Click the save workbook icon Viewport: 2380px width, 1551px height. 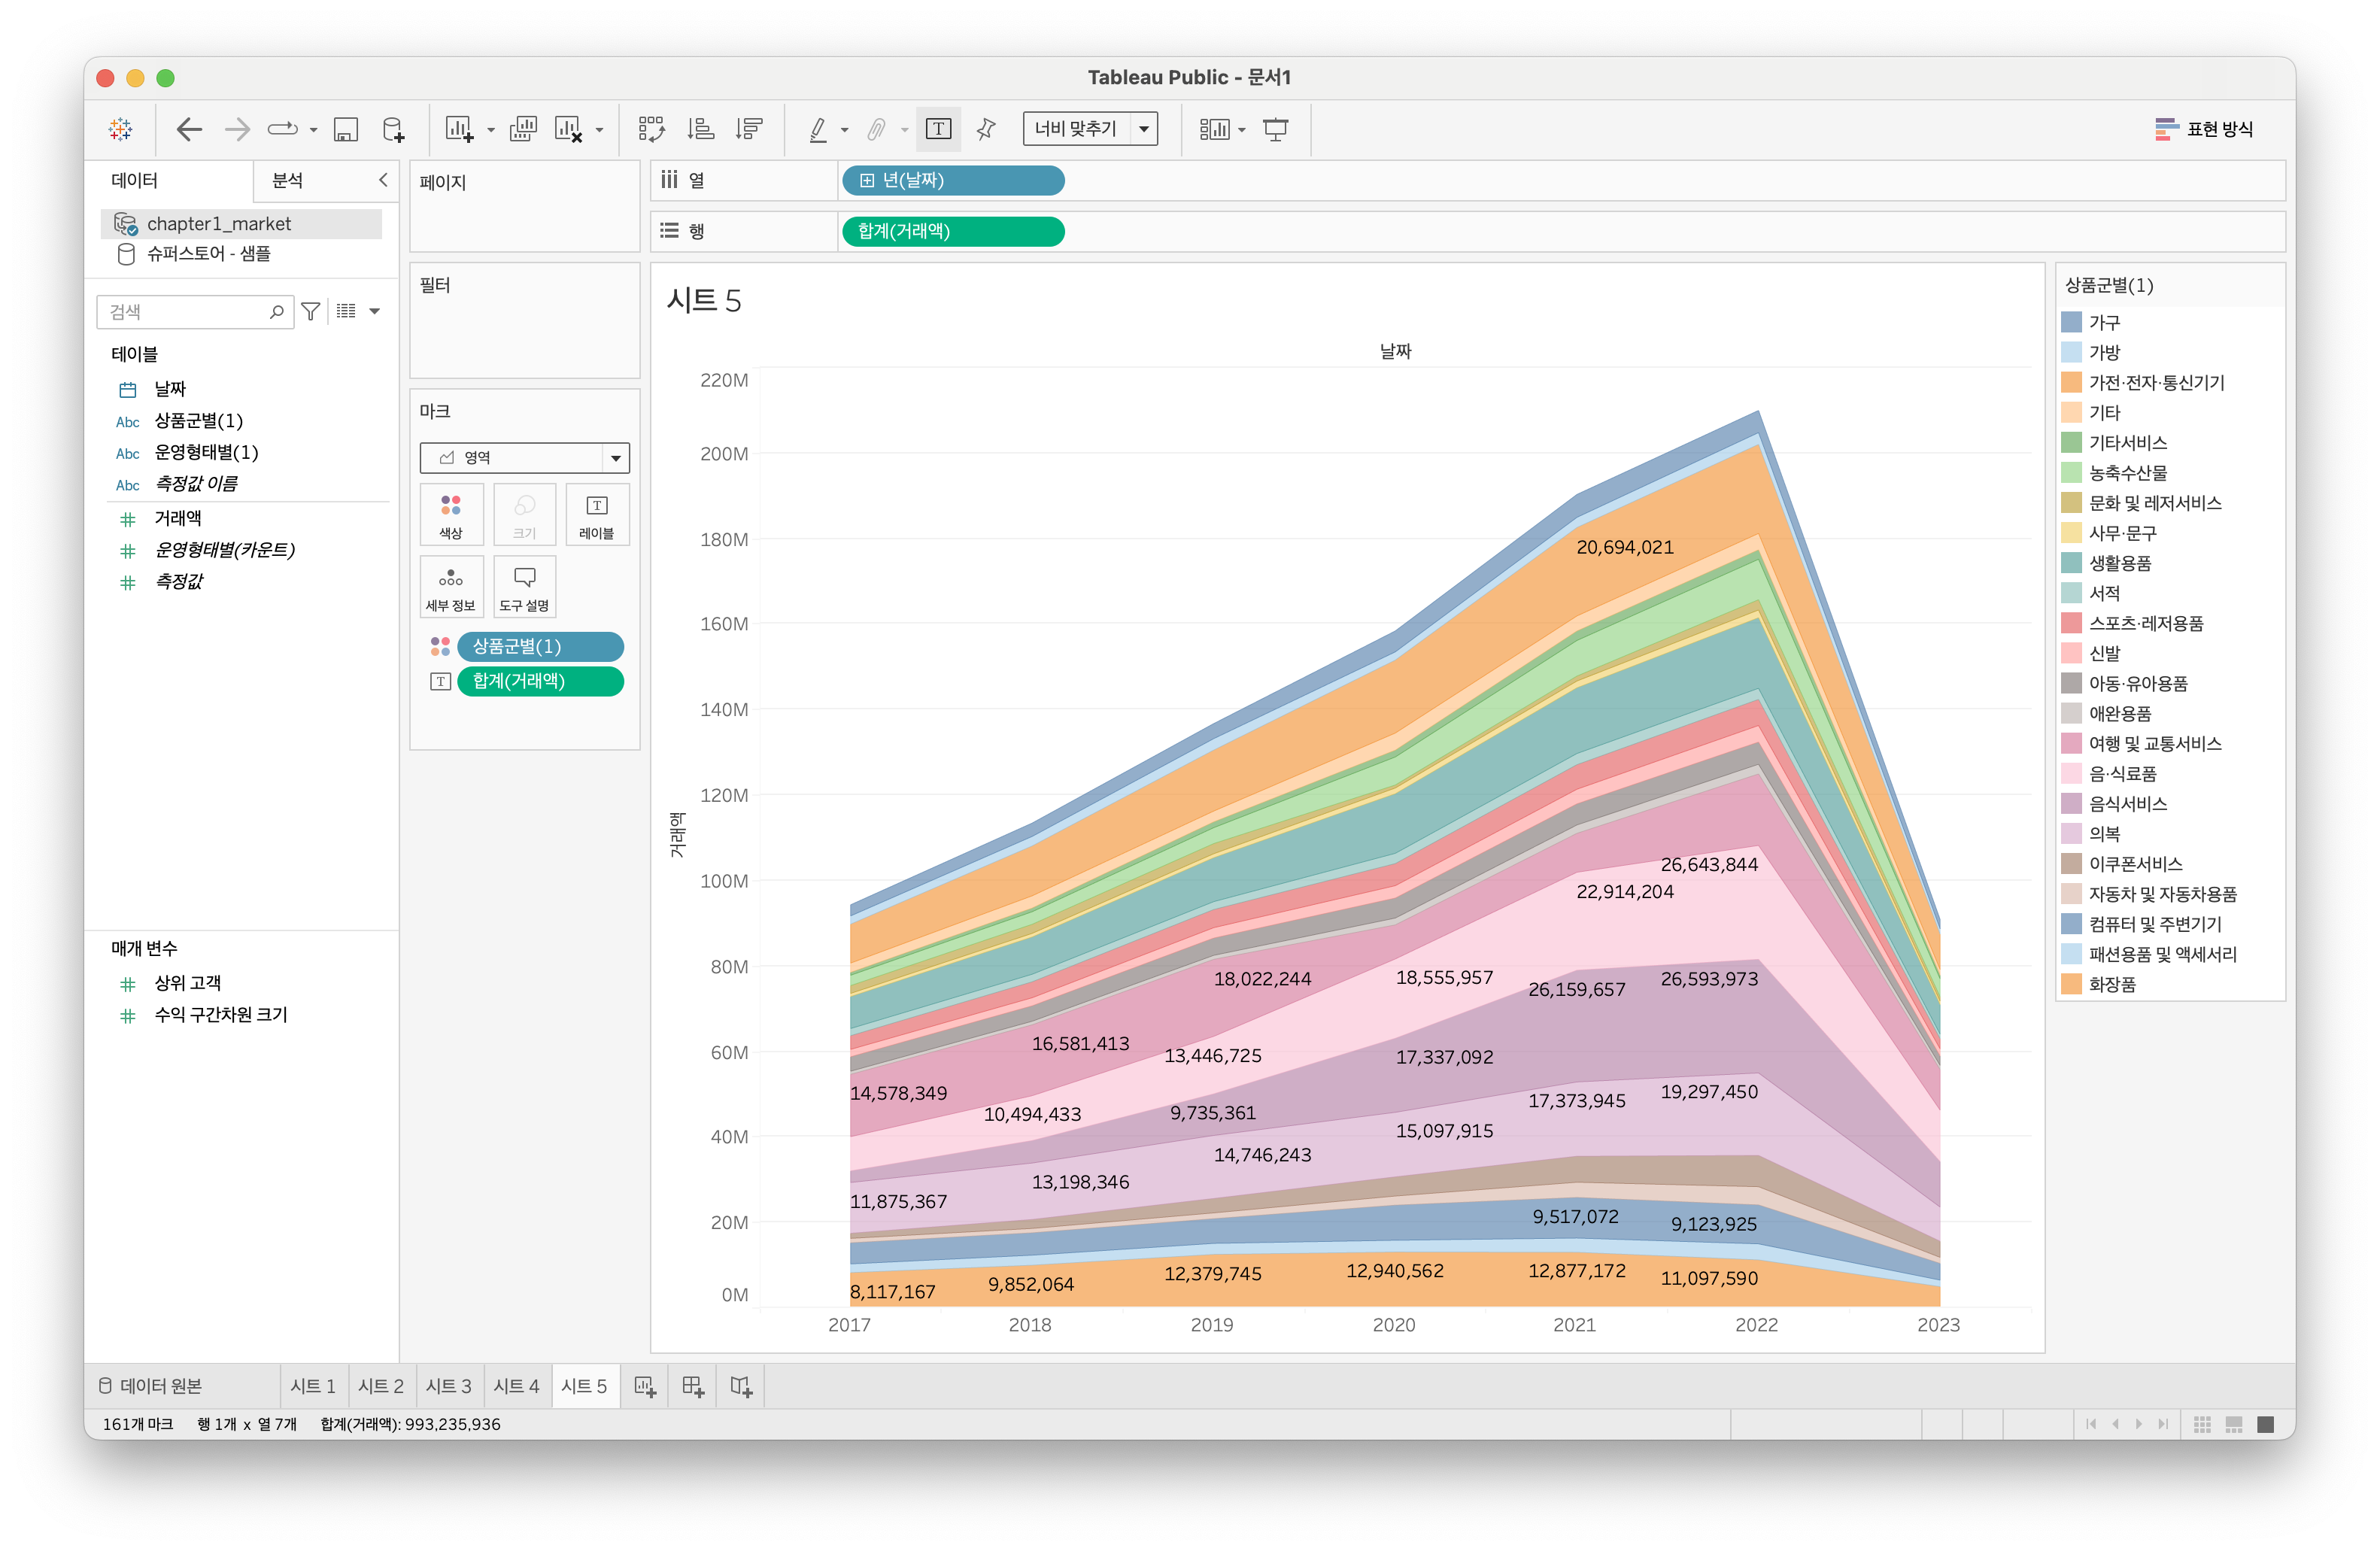tap(346, 129)
